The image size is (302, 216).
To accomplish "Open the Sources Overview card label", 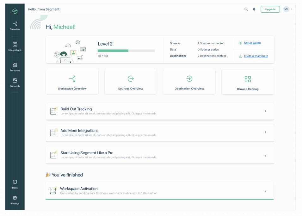I will (131, 89).
